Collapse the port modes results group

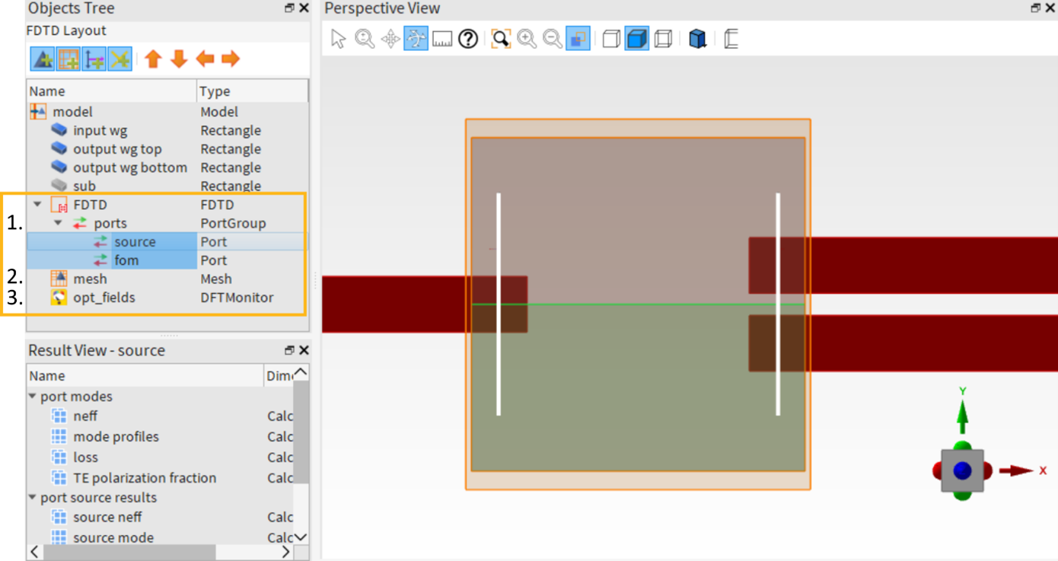point(33,397)
